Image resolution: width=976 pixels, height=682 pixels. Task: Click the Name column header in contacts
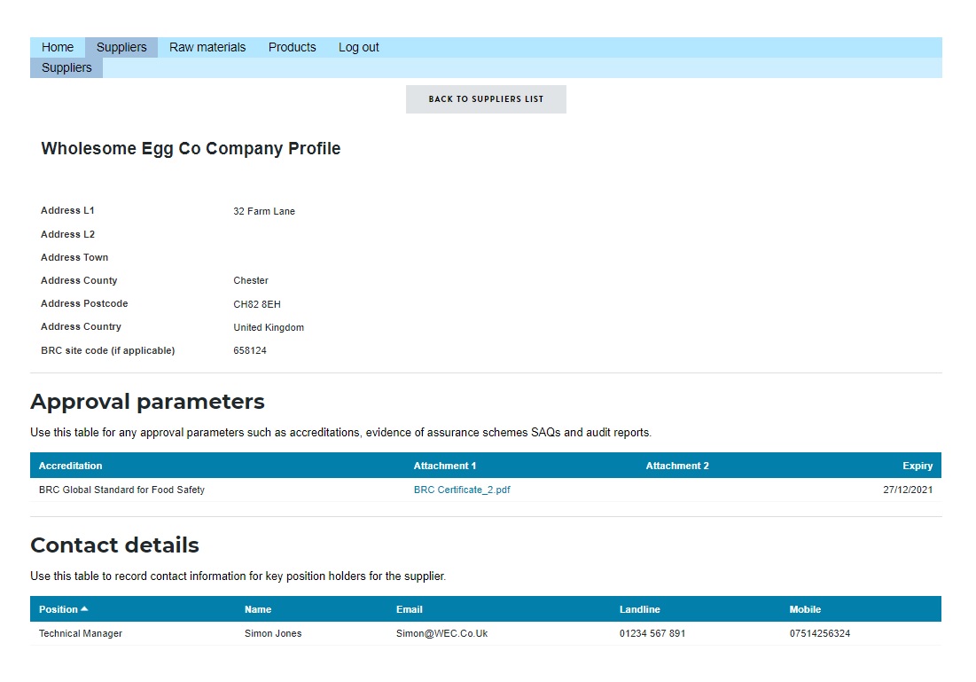pos(258,609)
